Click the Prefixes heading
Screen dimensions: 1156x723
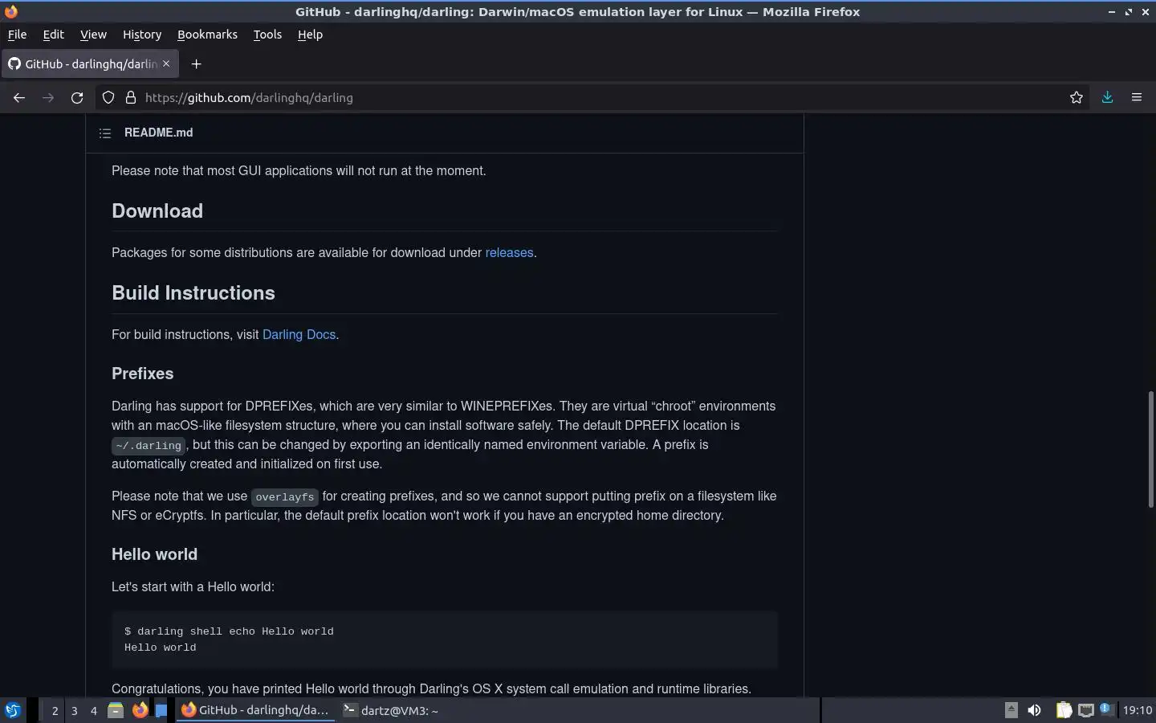[x=143, y=374]
